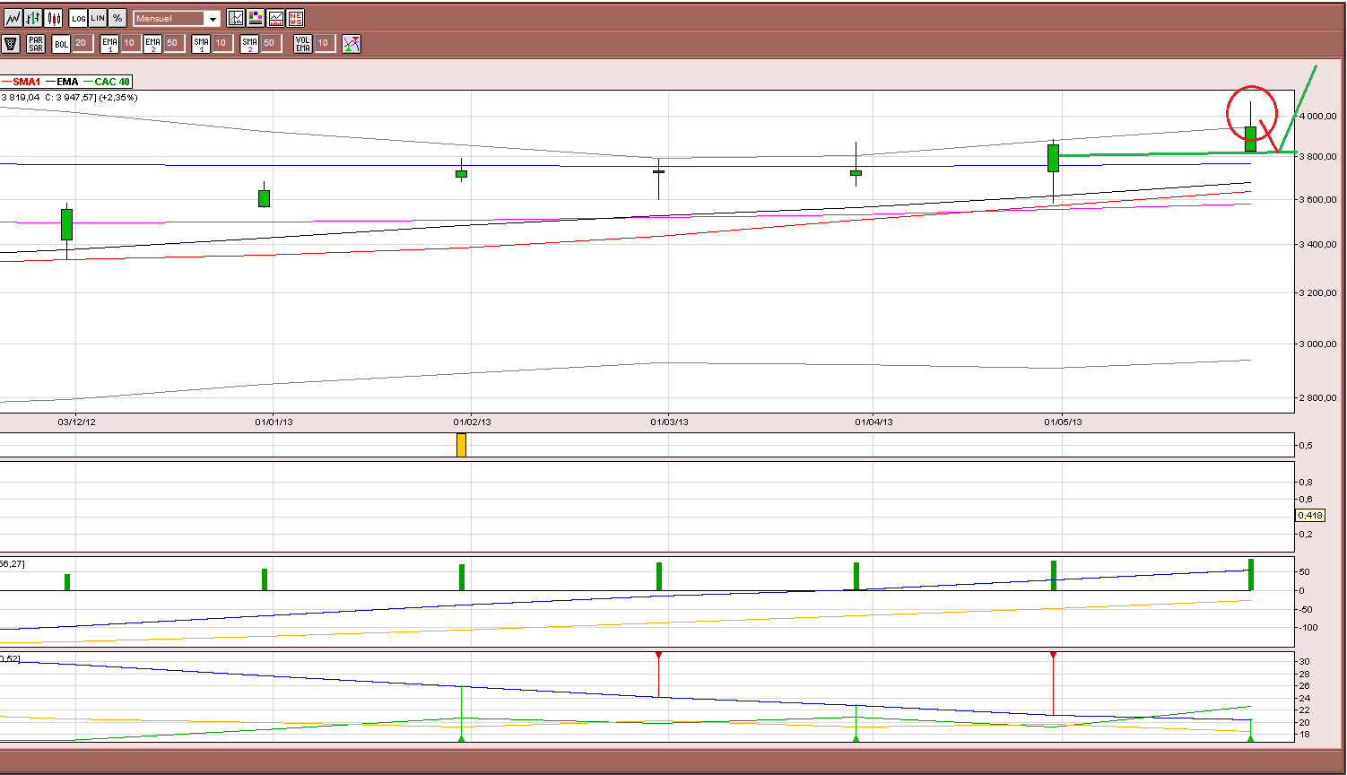Click the 01/01/13 date label
This screenshot has width=1347, height=775.
274,422
